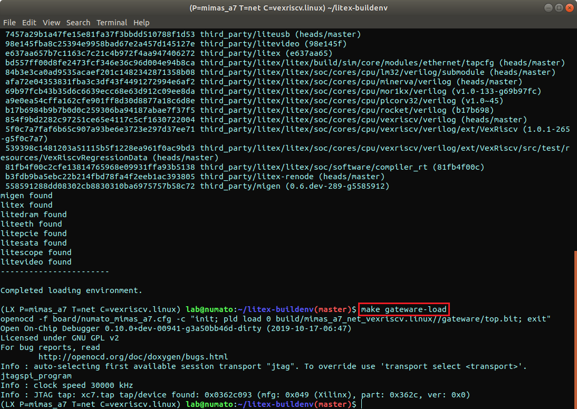This screenshot has height=409, width=577.
Task: Open the Search menu
Action: tap(78, 23)
